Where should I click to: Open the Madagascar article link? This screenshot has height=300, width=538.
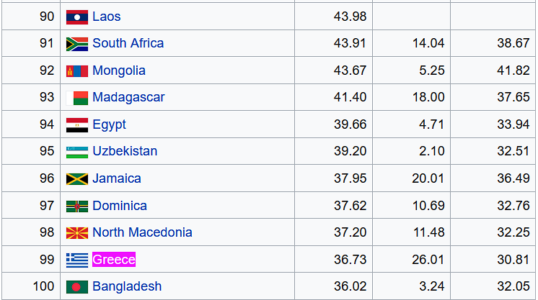point(128,97)
